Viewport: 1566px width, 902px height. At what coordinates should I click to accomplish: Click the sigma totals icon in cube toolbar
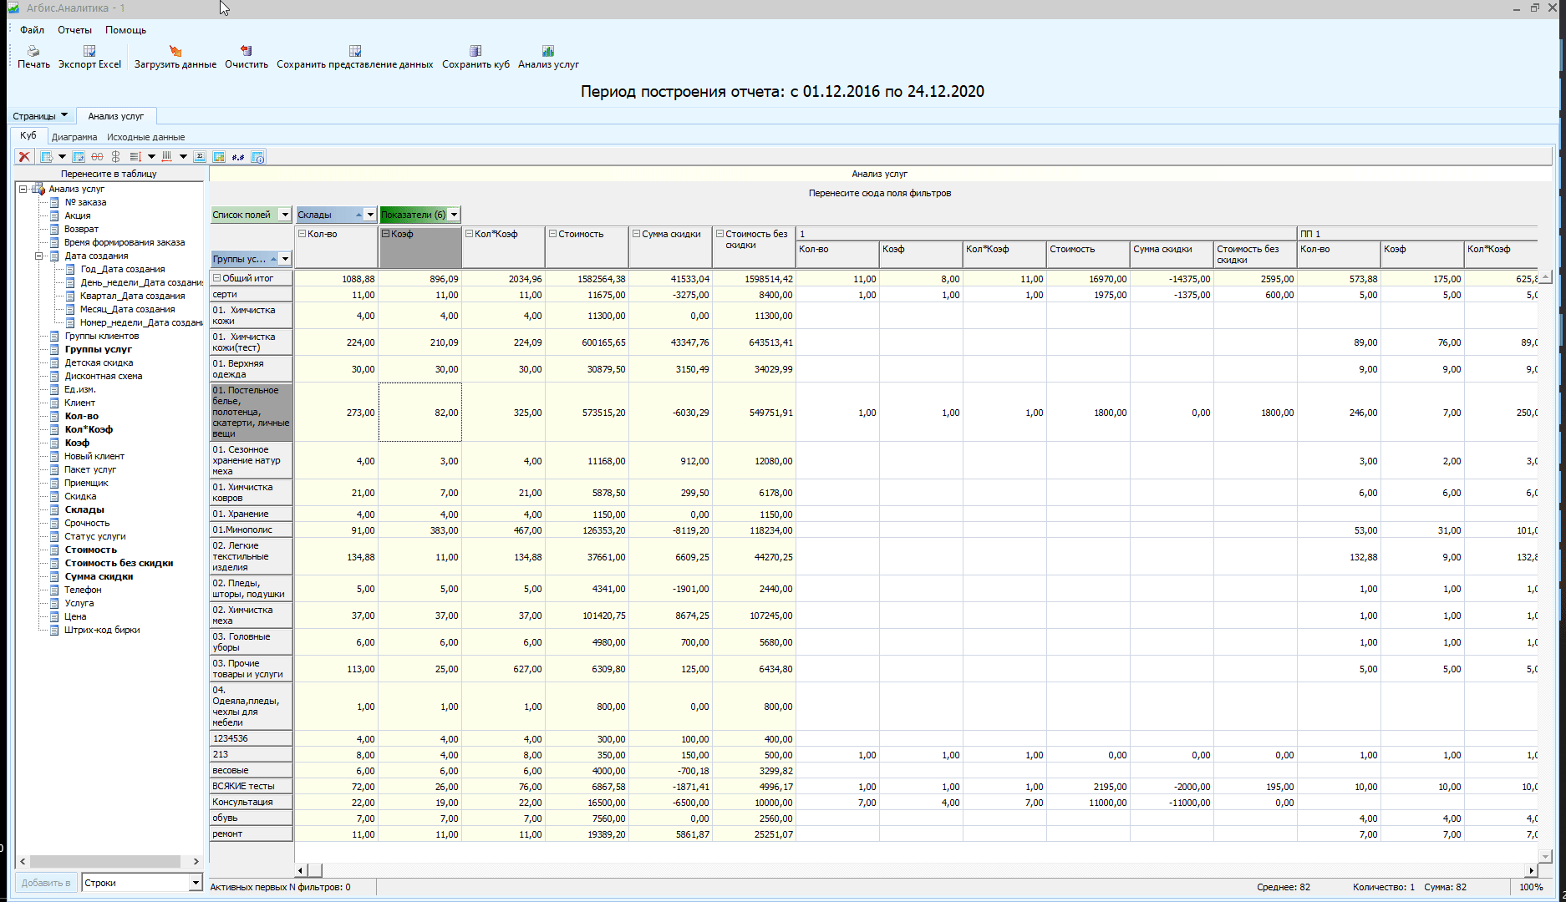pyautogui.click(x=200, y=156)
